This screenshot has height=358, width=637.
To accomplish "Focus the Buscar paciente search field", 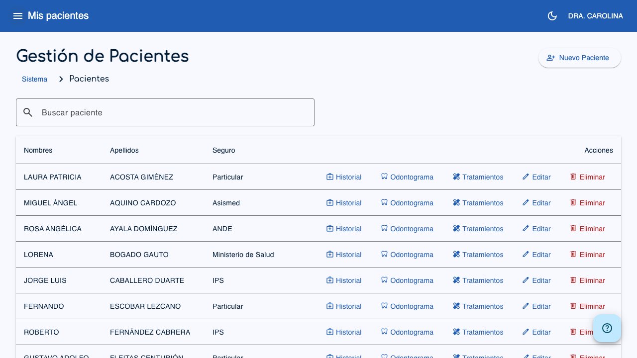I will point(165,112).
